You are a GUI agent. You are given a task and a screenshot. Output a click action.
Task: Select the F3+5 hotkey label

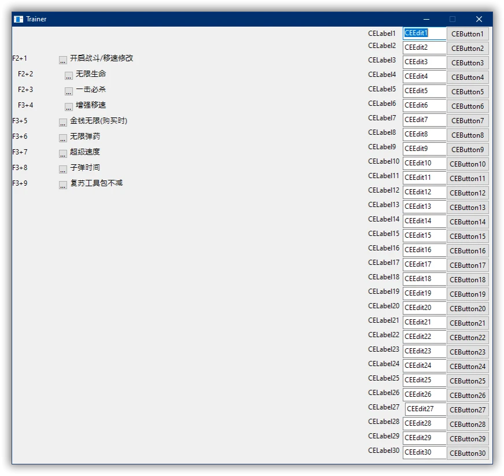pyautogui.click(x=20, y=121)
